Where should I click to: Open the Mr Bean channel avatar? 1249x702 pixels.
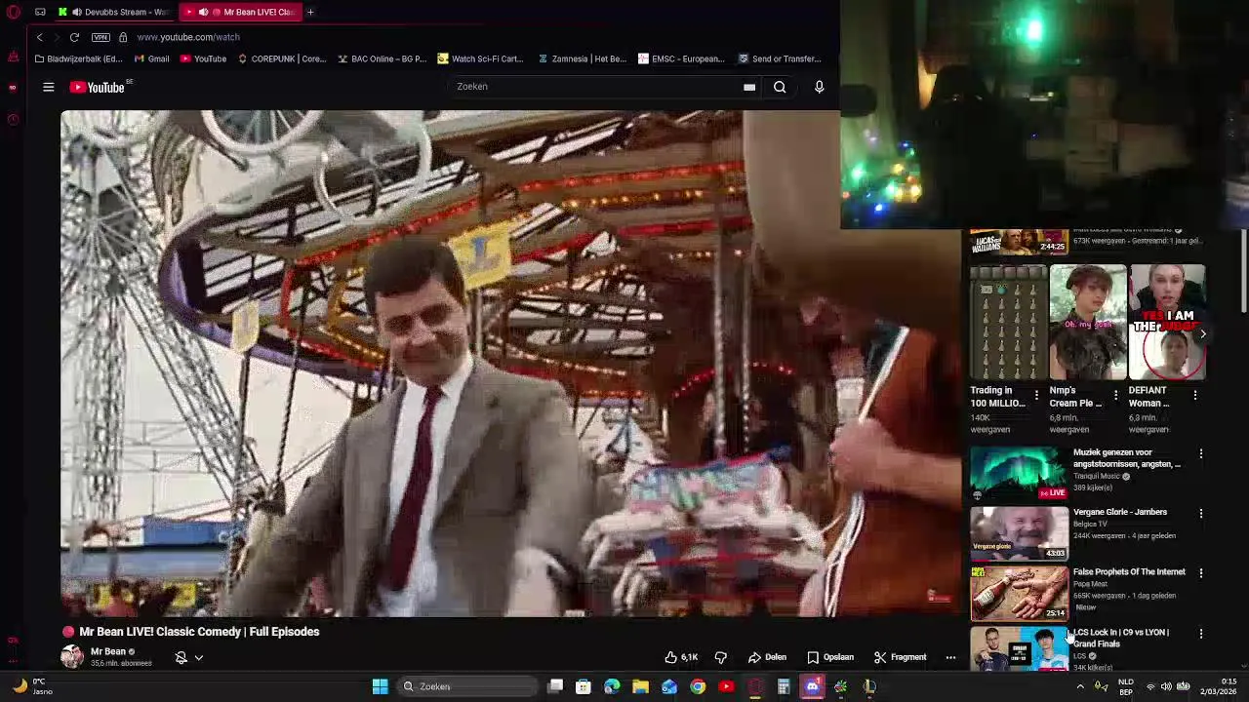click(x=72, y=656)
